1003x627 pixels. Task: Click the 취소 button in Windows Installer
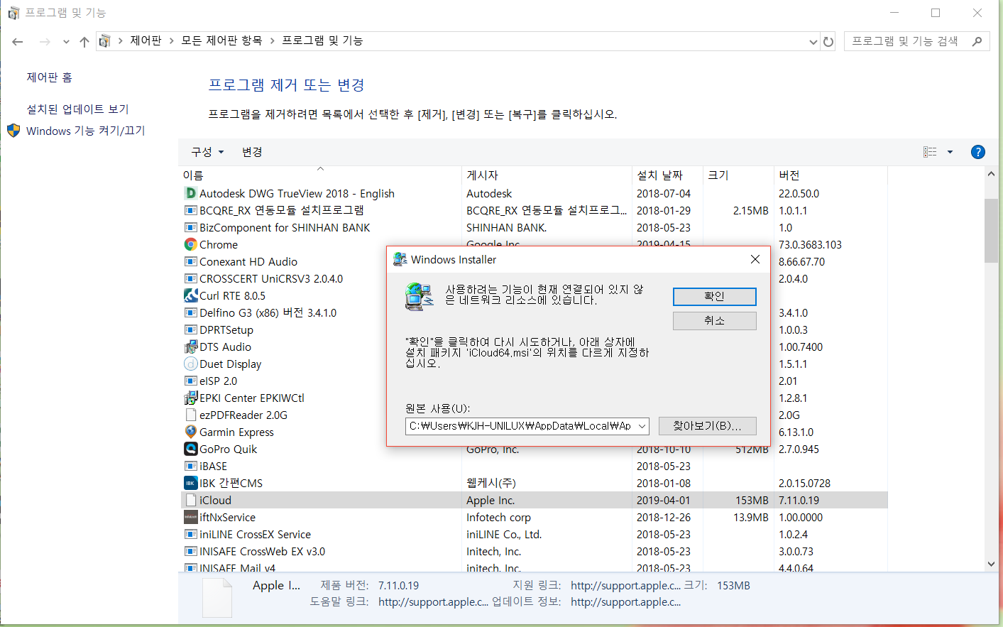(x=715, y=321)
